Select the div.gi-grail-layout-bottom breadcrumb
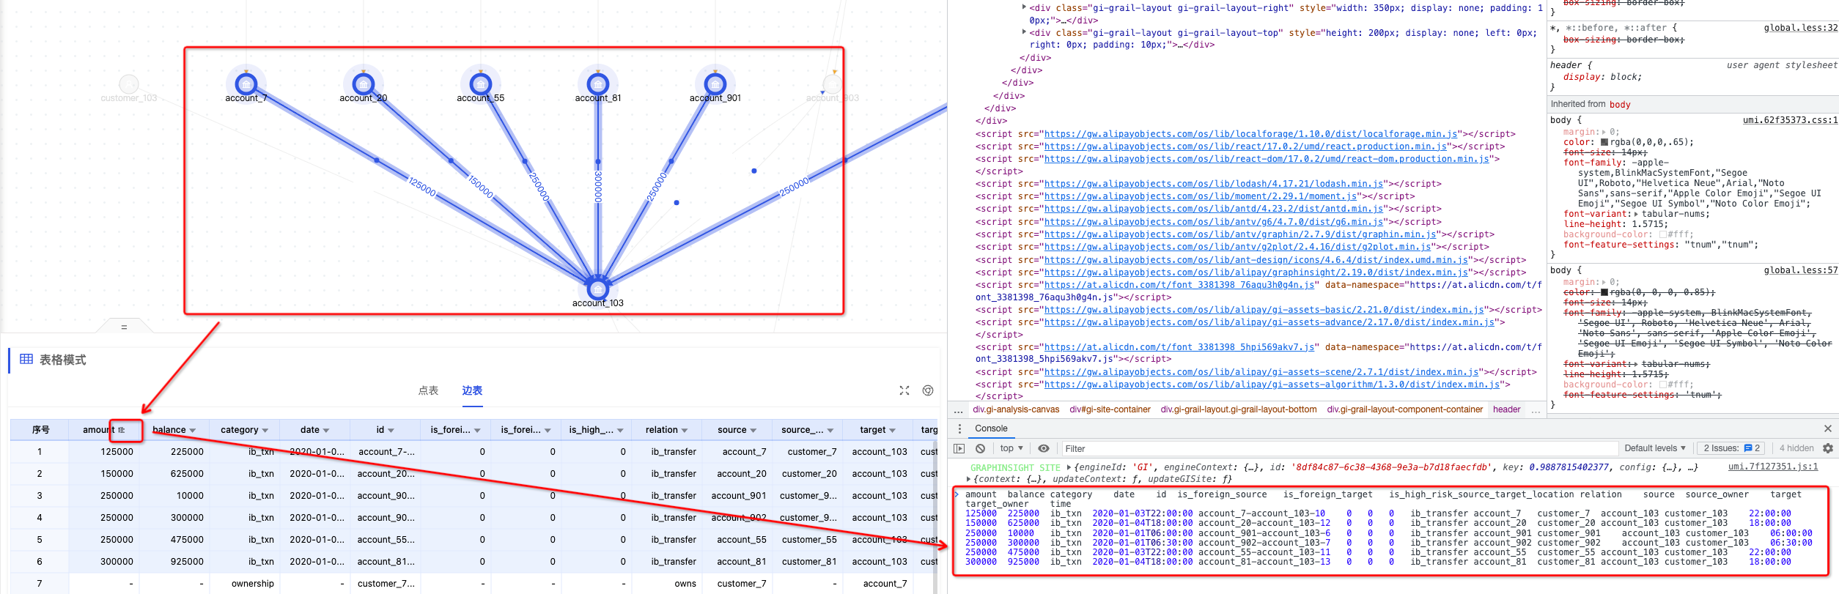The image size is (1839, 594). point(1239,409)
